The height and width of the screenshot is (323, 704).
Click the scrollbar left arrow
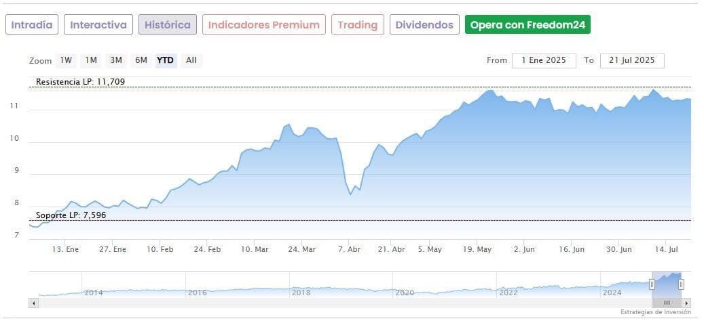(x=33, y=303)
